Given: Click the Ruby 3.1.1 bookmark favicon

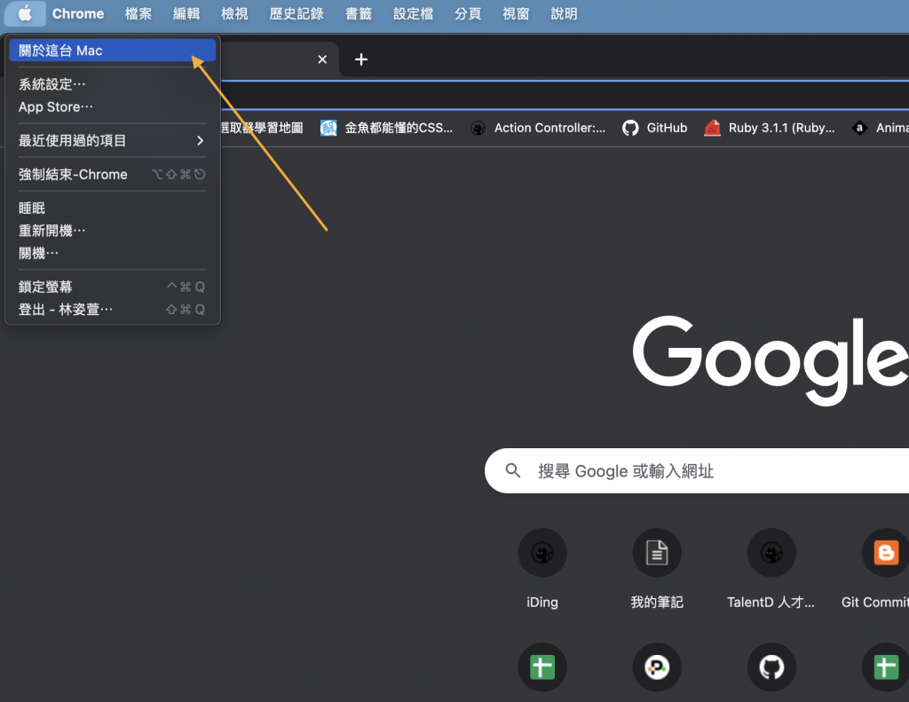Looking at the screenshot, I should (713, 128).
